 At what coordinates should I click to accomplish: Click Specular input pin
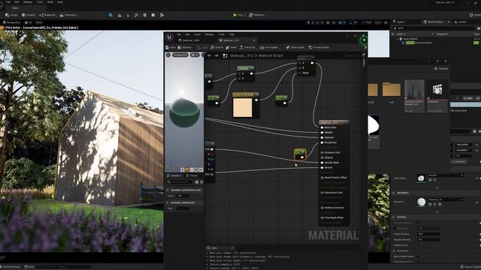tap(322, 137)
